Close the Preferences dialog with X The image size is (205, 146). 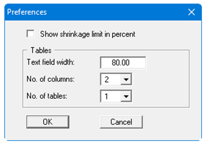pyautogui.click(x=191, y=12)
